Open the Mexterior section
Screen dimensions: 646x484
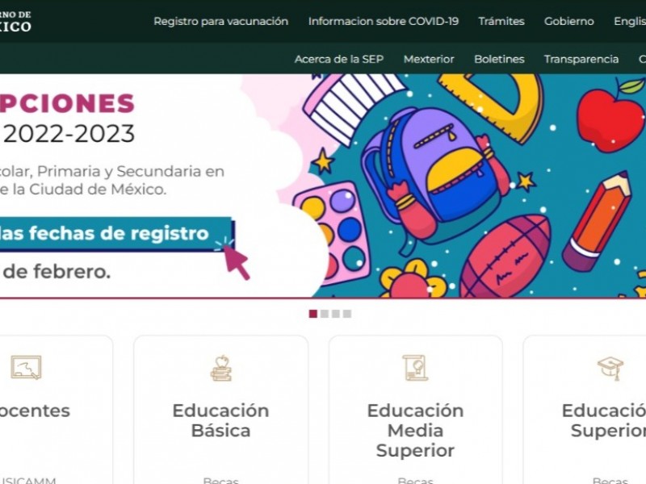click(429, 59)
